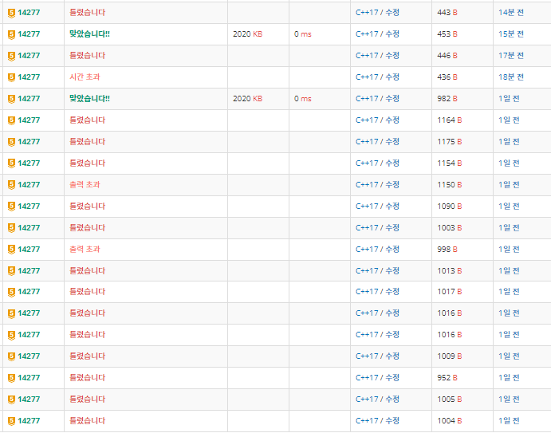Viewport: 551px width, 433px height.
Task: Open problem 14277 link in the 436 B row
Action: point(29,77)
